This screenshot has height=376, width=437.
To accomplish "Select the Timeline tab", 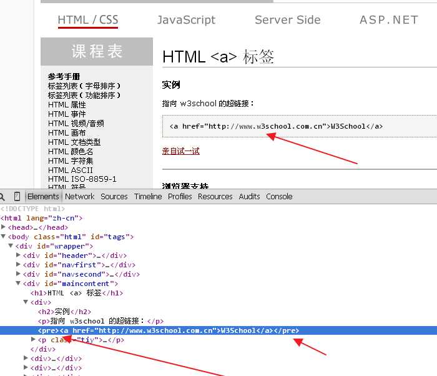I will pyautogui.click(x=148, y=196).
